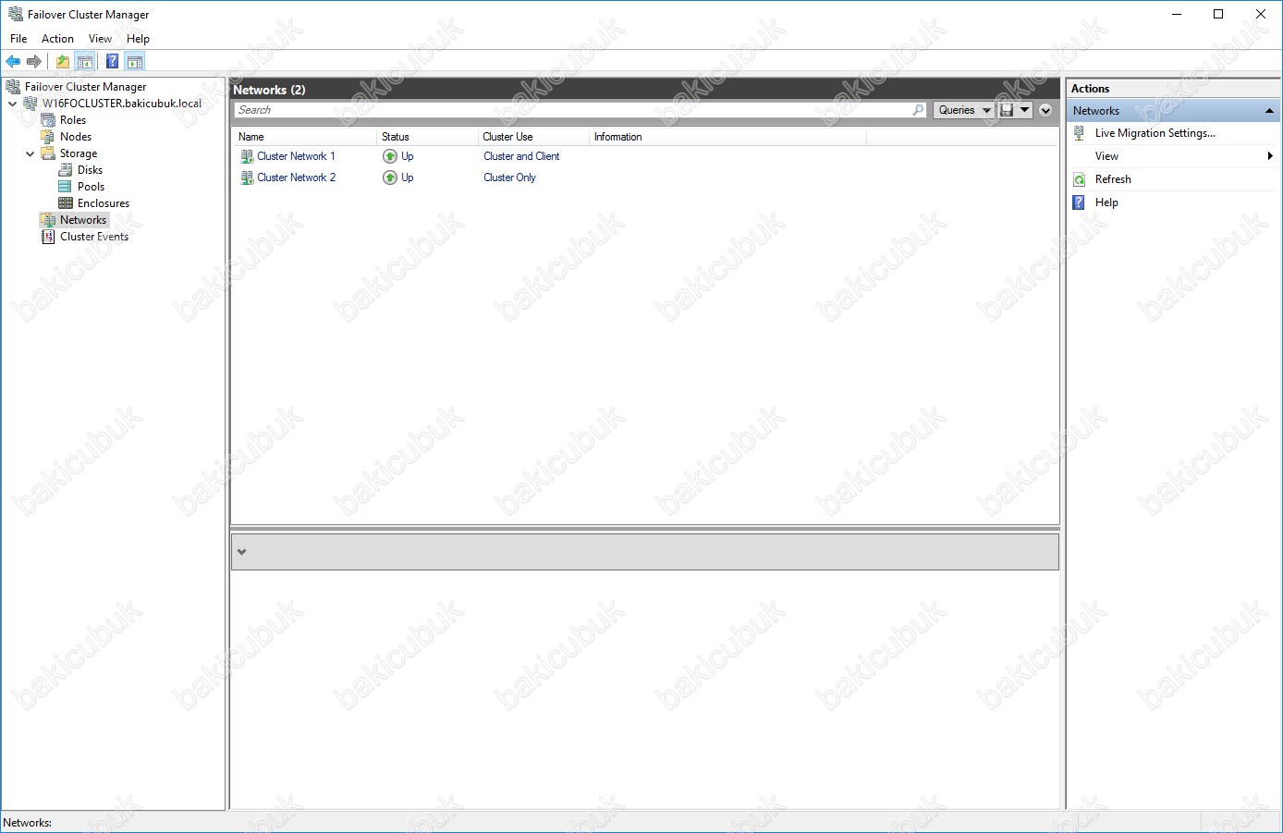The height and width of the screenshot is (833, 1283).
Task: Select Cluster Events in the tree
Action: tap(94, 237)
